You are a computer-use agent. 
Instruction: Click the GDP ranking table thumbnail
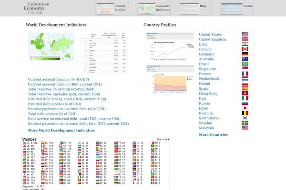[x=105, y=53]
